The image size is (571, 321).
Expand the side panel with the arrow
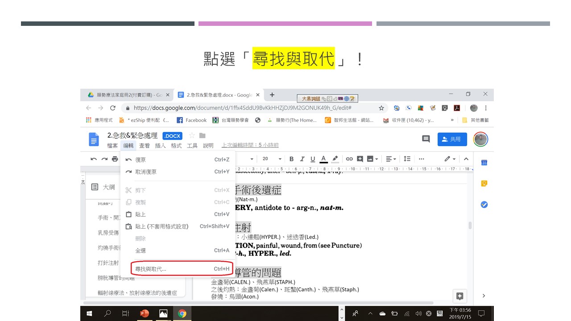tap(484, 296)
